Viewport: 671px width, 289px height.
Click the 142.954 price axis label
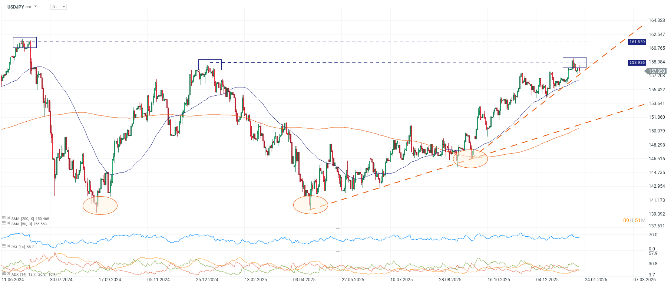click(657, 186)
